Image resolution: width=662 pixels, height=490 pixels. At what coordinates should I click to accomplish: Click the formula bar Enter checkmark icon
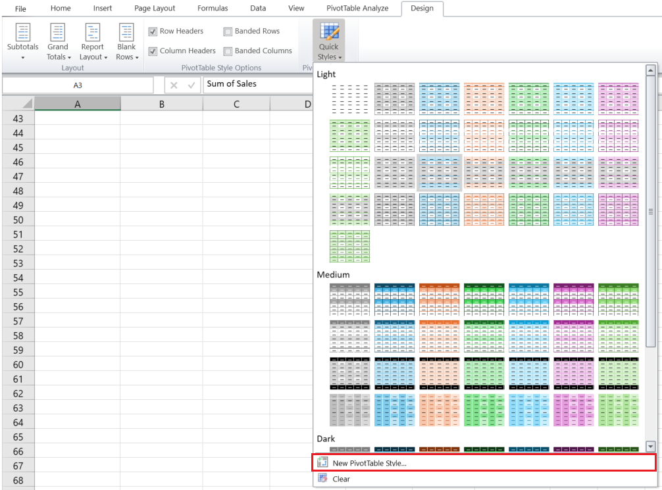click(191, 86)
